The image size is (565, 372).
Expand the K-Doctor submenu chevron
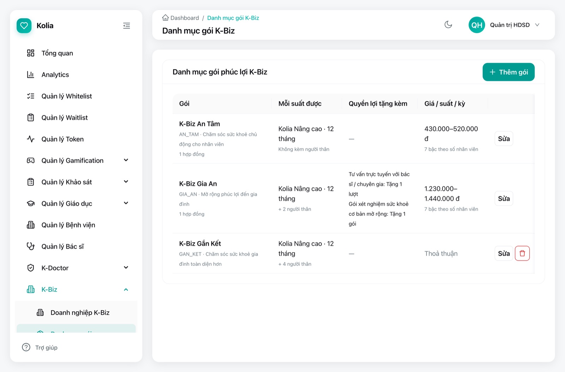tap(126, 268)
